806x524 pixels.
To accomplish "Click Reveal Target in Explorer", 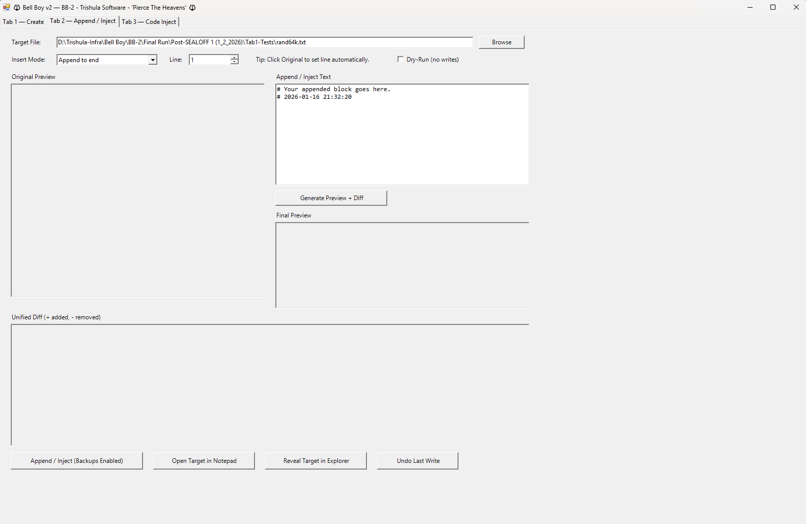I will (x=316, y=461).
